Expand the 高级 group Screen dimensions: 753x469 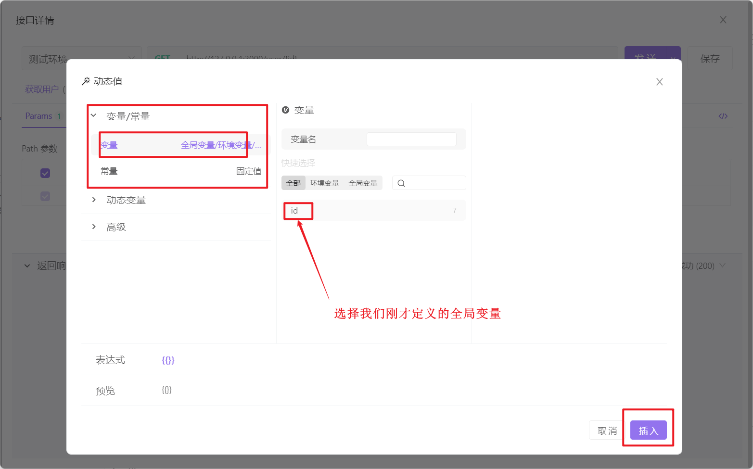94,227
